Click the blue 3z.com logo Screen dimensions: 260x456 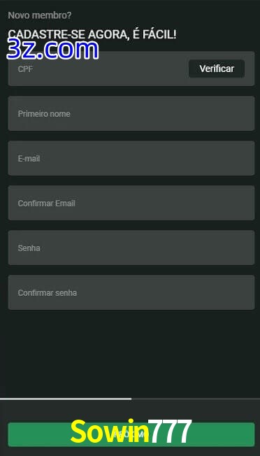52,50
